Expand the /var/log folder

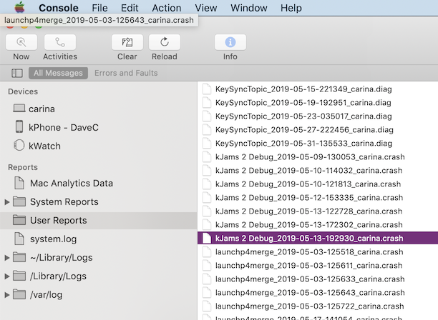click(7, 294)
